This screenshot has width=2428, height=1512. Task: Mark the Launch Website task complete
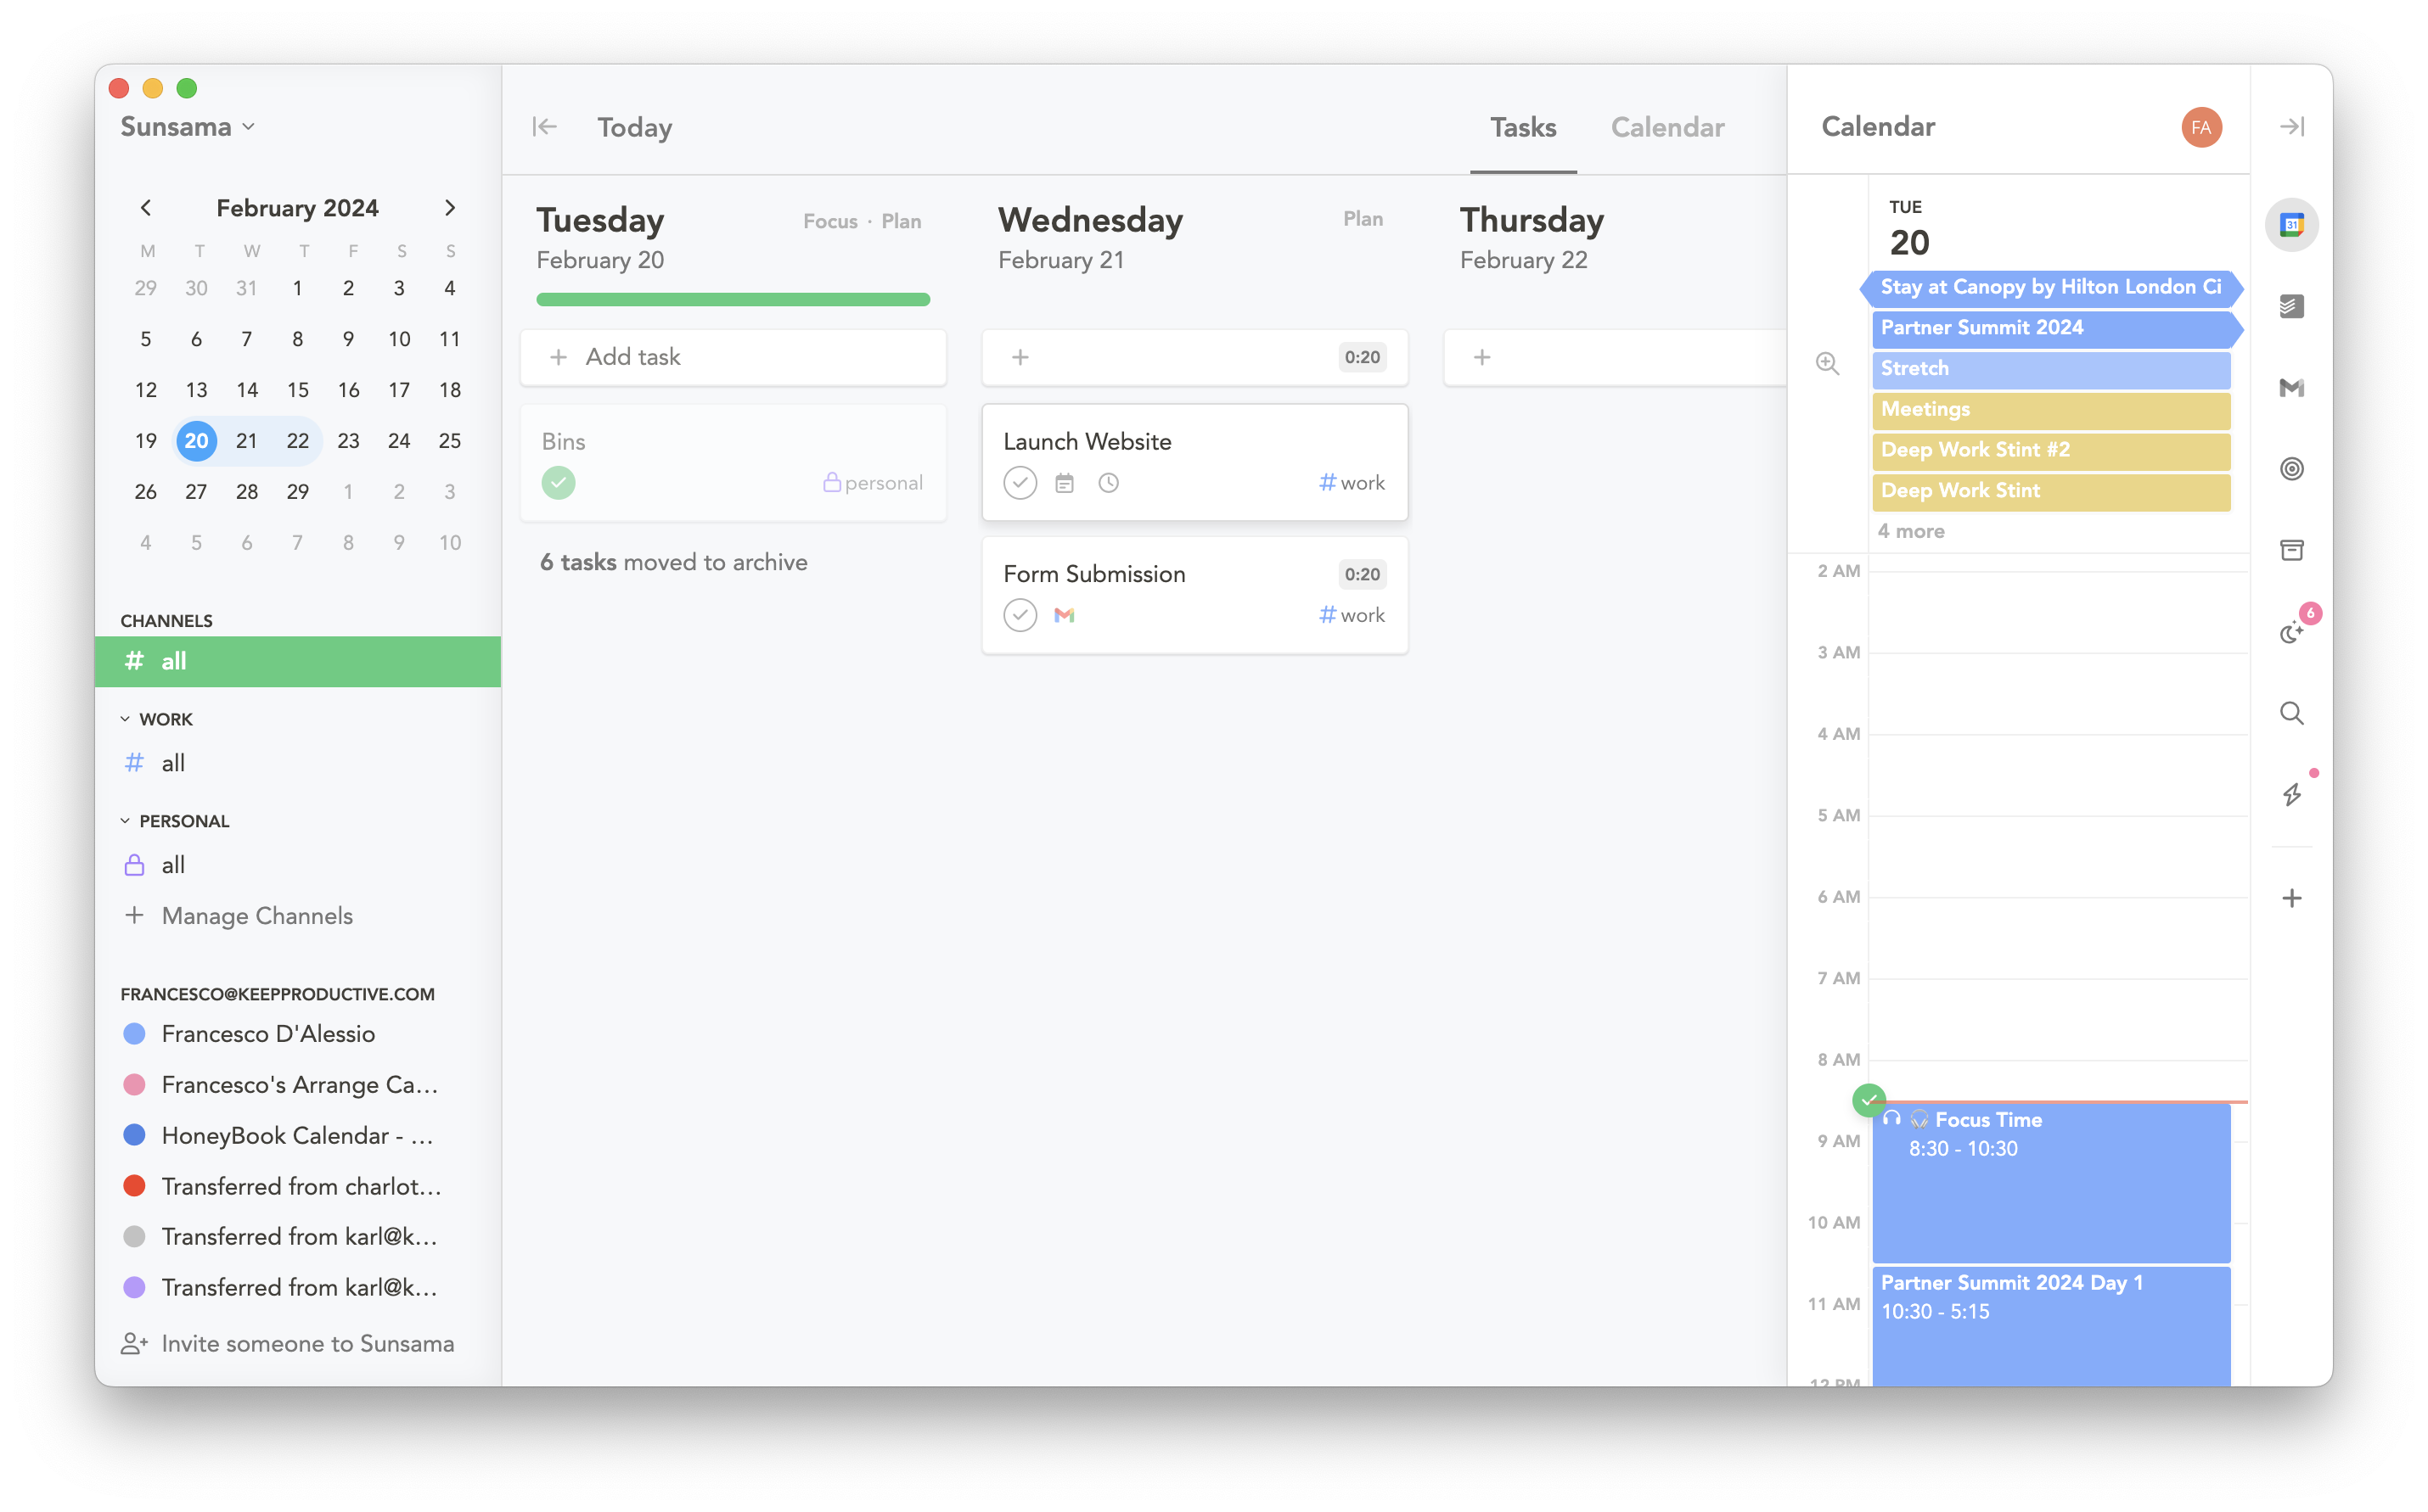tap(1020, 482)
